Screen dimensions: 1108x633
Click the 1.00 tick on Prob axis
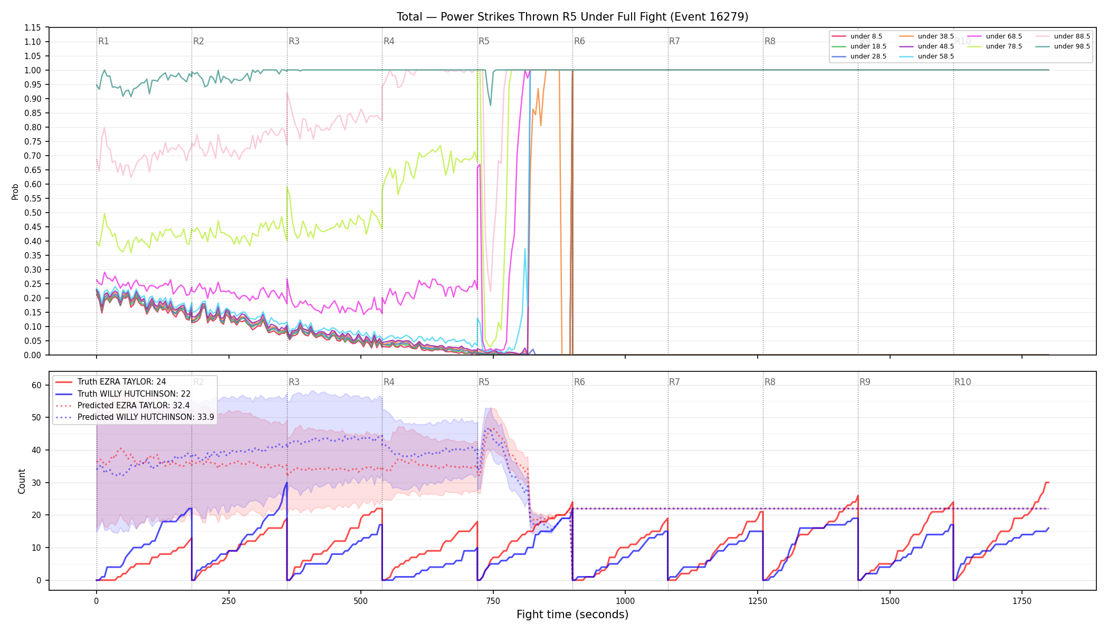click(x=33, y=70)
